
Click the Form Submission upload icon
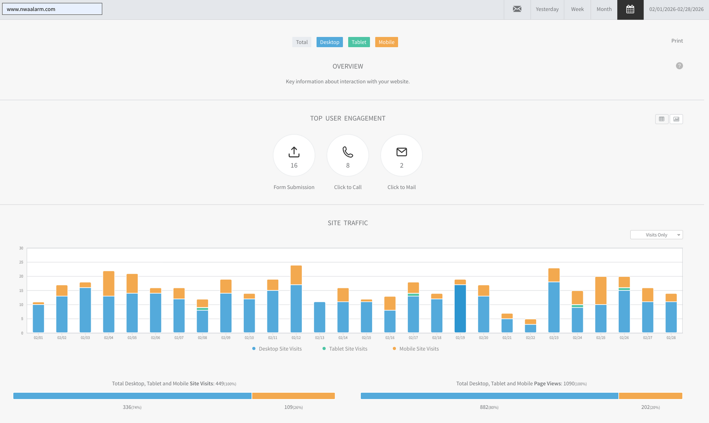pos(294,152)
